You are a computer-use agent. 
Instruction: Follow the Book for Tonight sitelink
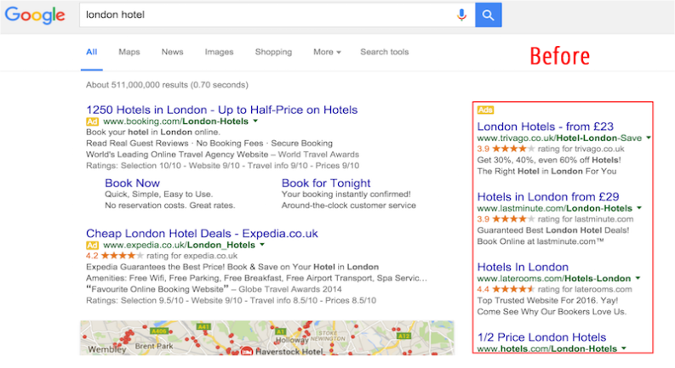pos(326,183)
